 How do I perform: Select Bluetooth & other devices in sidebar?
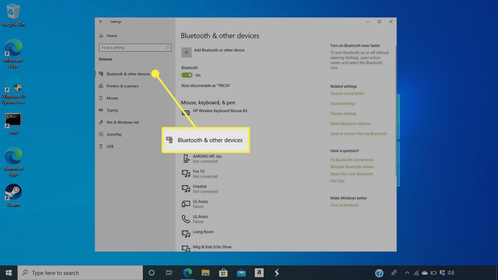coord(124,74)
